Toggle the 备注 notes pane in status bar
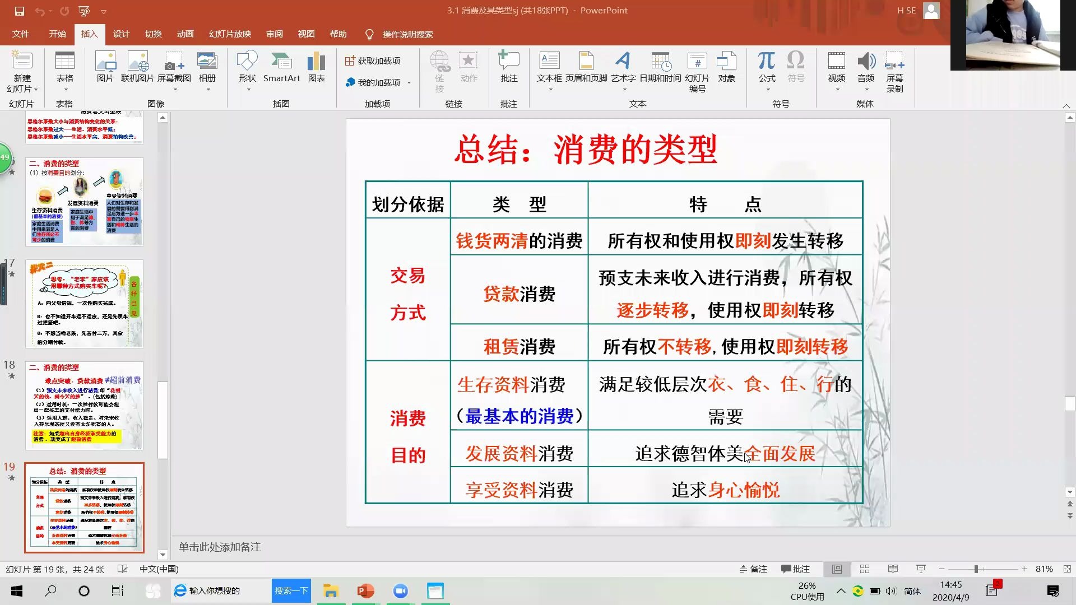The width and height of the screenshot is (1076, 605). [753, 569]
